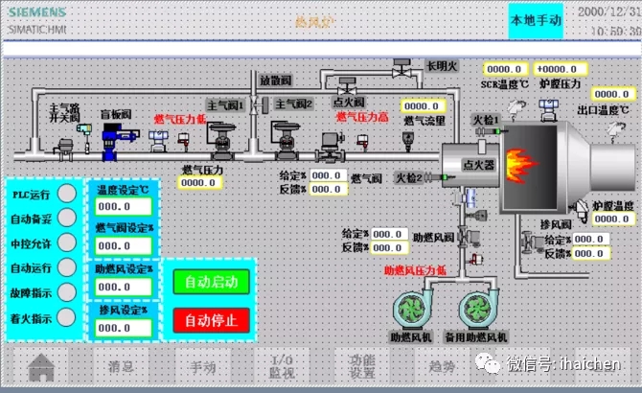This screenshot has width=642, height=393.
Task: Click the 点火阀 ignition valve icon
Action: click(x=347, y=86)
